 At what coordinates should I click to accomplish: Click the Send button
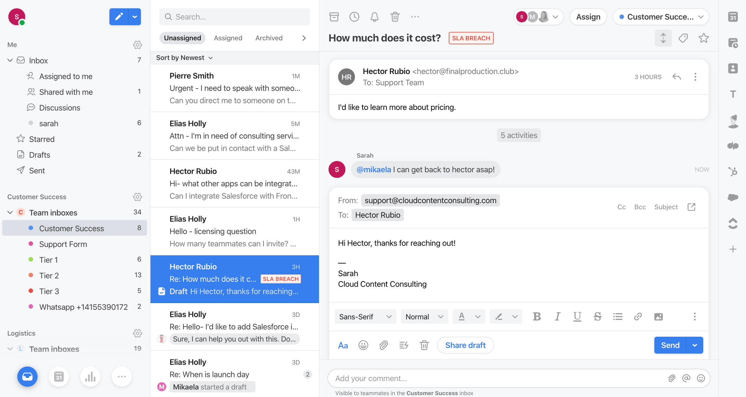670,345
